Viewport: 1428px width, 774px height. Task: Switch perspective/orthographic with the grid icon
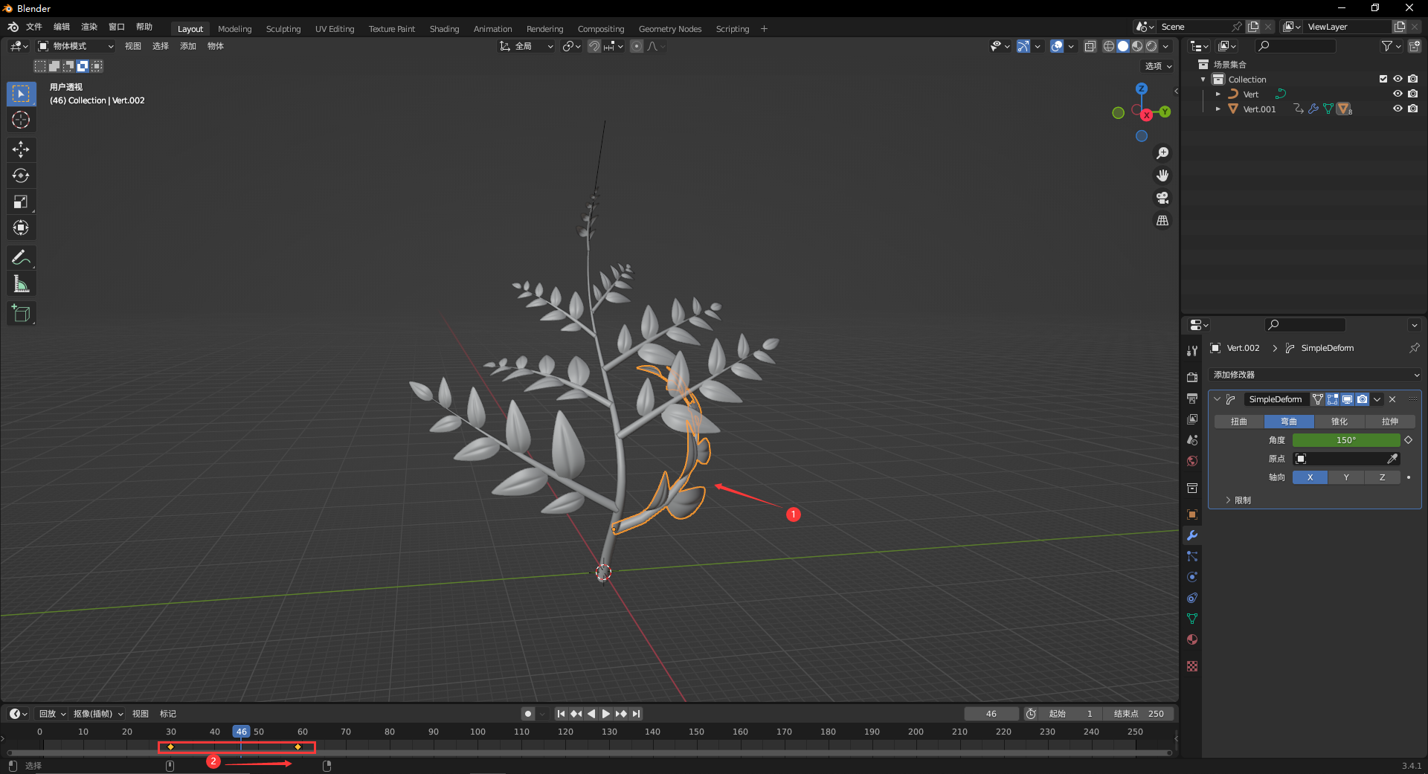[1162, 221]
